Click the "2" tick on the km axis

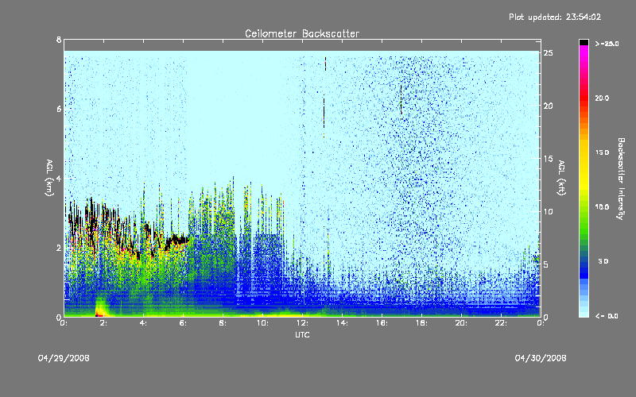[59, 248]
